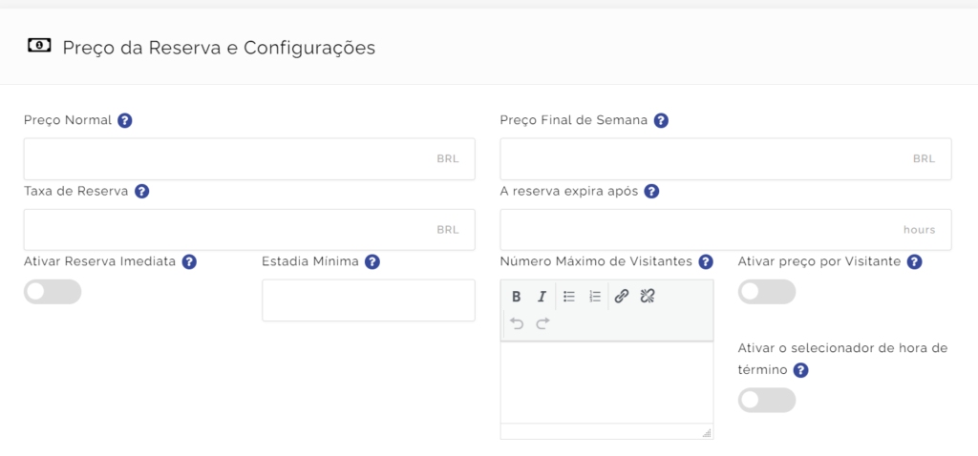Enable the hora de término selector toggle
The width and height of the screenshot is (978, 456).
tap(767, 400)
